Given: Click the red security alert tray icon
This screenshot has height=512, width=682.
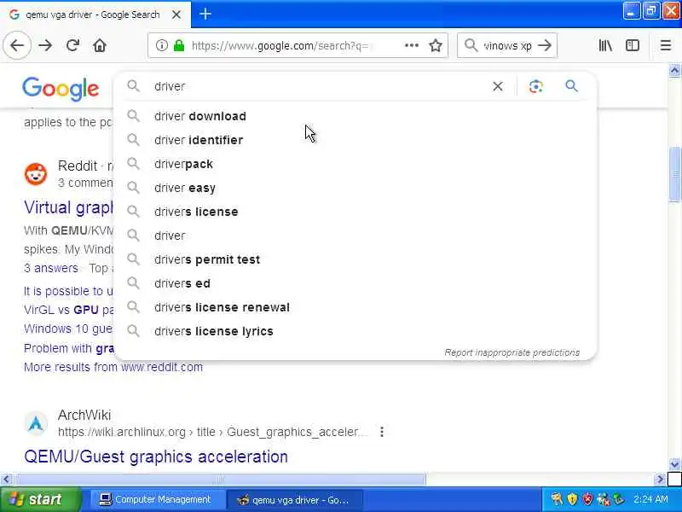Looking at the screenshot, I should coord(587,499).
